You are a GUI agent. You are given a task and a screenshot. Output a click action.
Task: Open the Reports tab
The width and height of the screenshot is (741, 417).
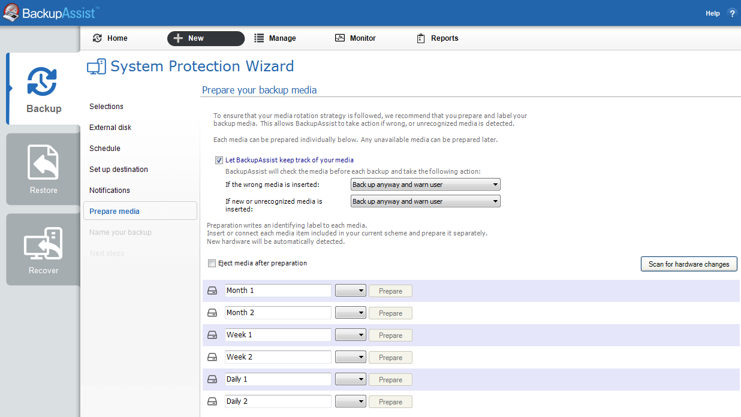tap(438, 38)
